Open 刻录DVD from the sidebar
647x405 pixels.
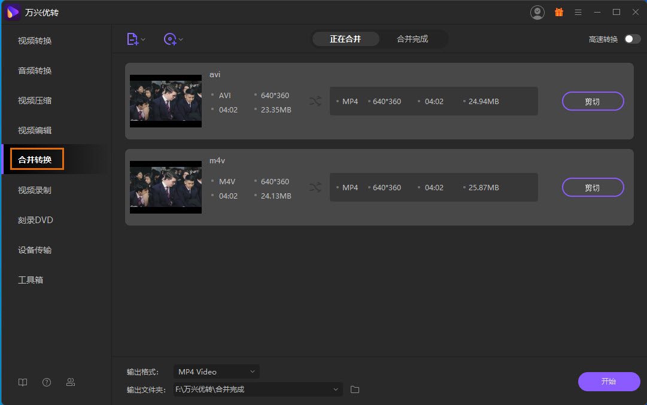pos(35,220)
